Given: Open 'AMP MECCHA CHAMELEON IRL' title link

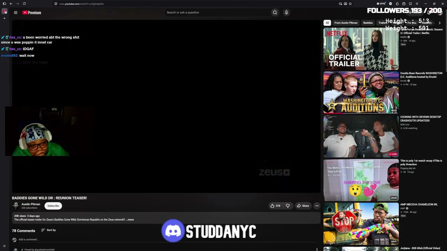Looking at the screenshot, I should tap(419, 205).
